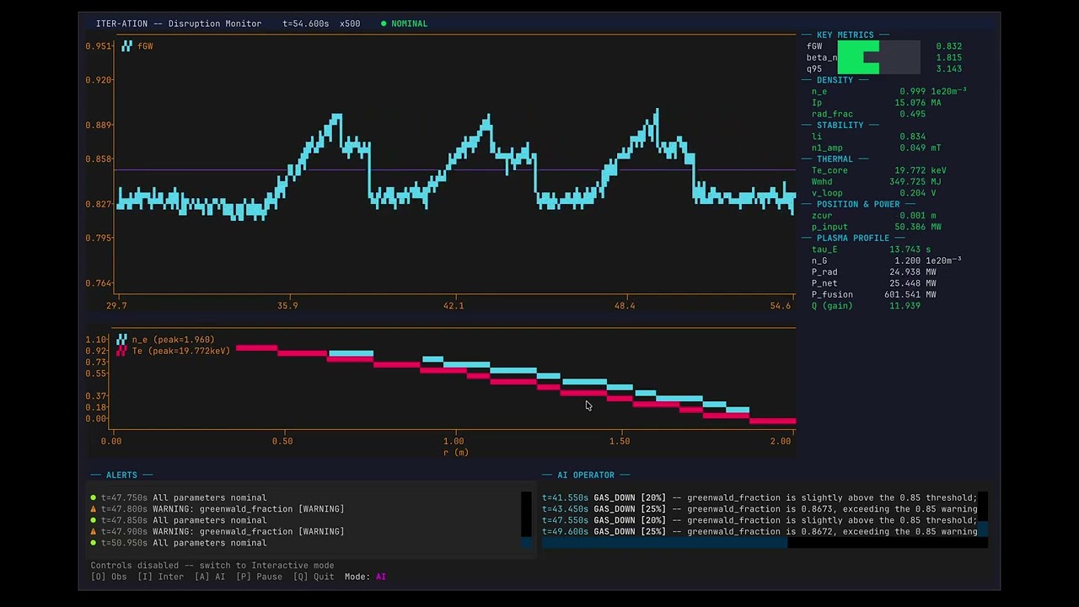This screenshot has width=1079, height=607.
Task: Click the ITER-ATION -- Disruption Monitor title
Action: pos(179,24)
